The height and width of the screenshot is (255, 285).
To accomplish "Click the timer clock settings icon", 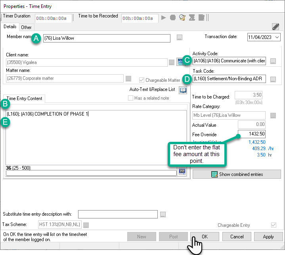I will click(x=182, y=17).
